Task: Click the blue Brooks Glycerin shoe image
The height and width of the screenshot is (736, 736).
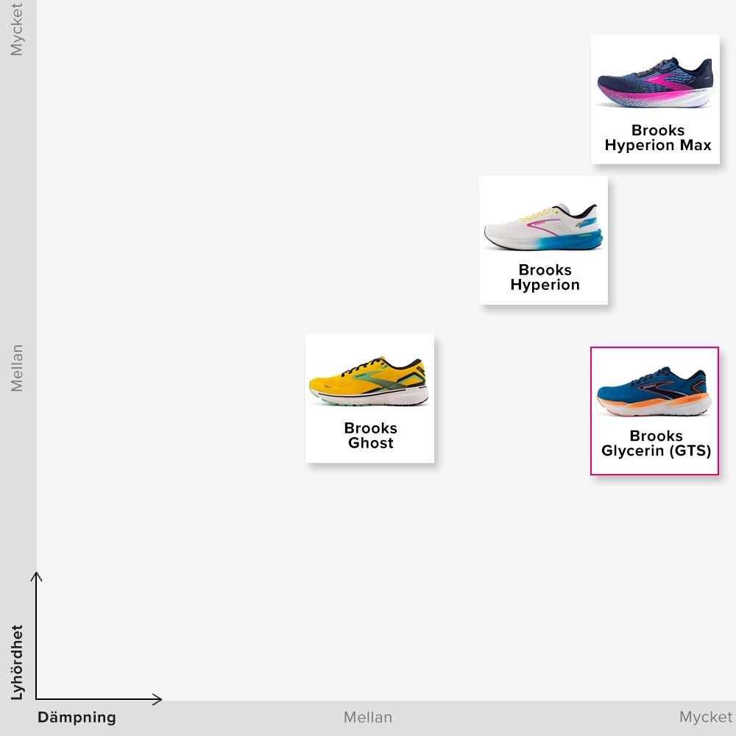Action: [x=654, y=392]
